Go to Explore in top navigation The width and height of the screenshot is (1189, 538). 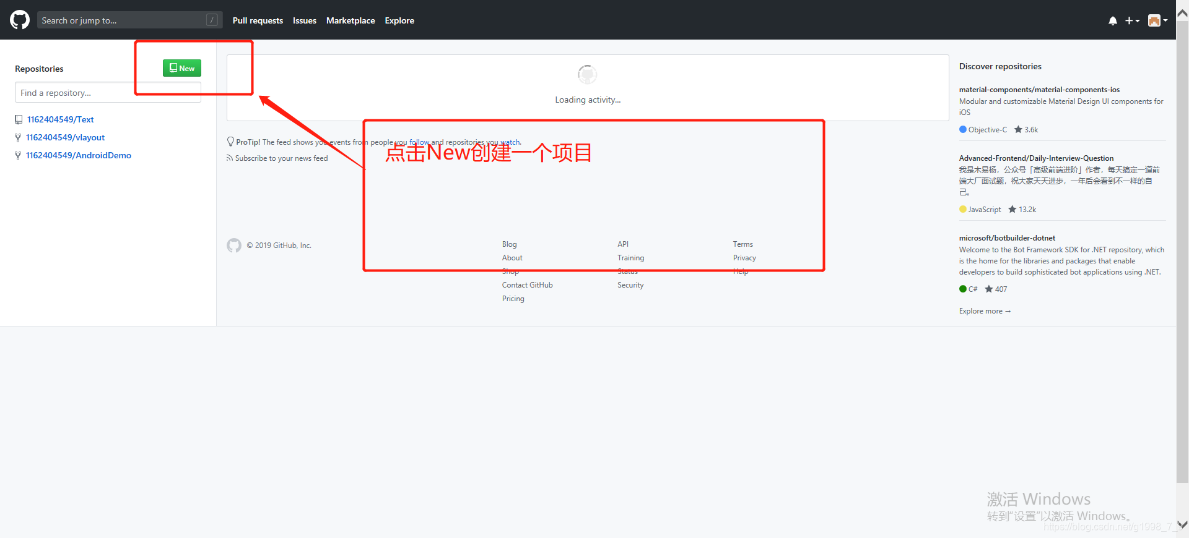tap(399, 20)
